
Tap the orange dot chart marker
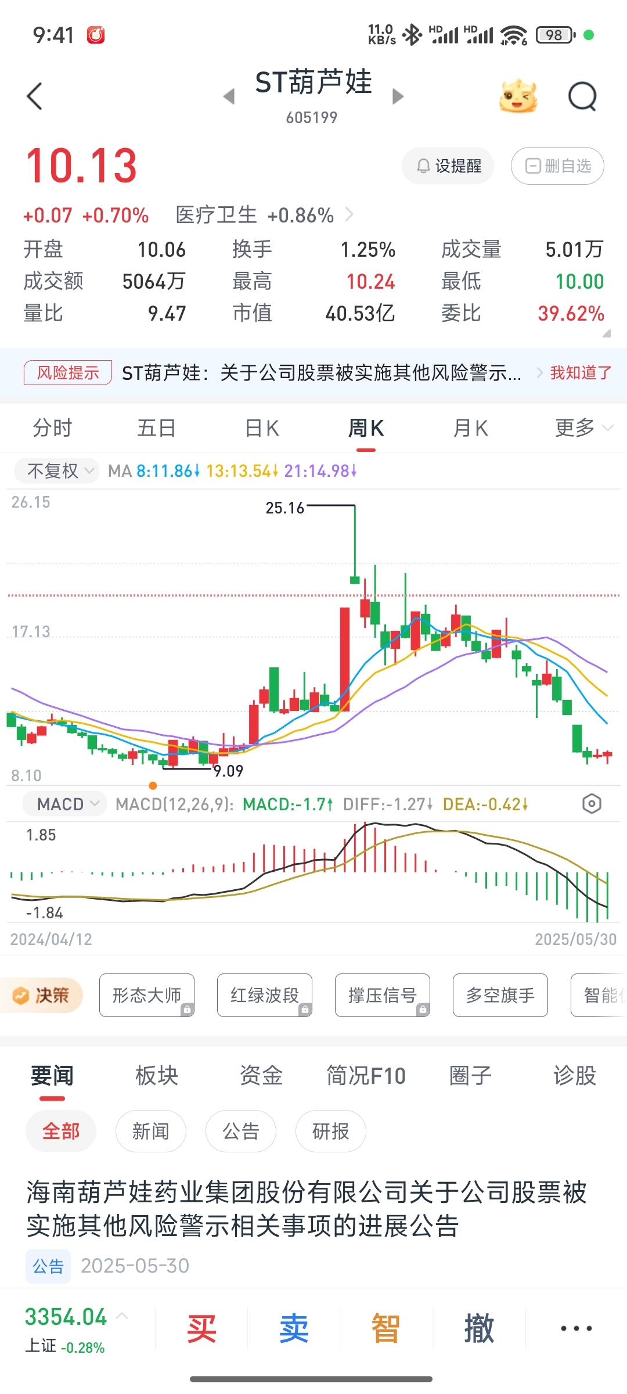[x=153, y=786]
